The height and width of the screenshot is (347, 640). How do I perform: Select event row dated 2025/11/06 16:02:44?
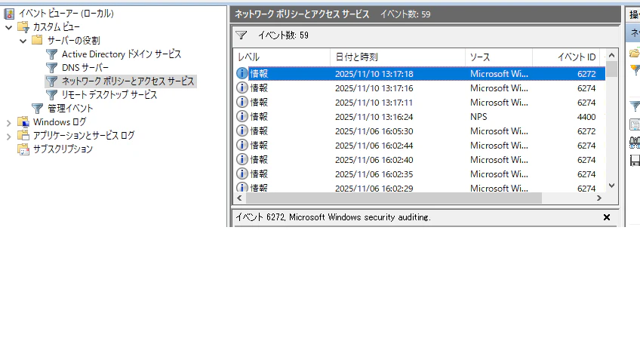pyautogui.click(x=420, y=145)
